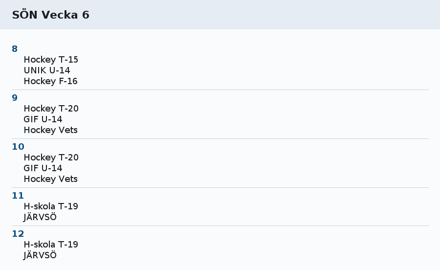Click Hockey Vets under hour 10
Viewport: 440px width, 270px height.
pyautogui.click(x=51, y=179)
